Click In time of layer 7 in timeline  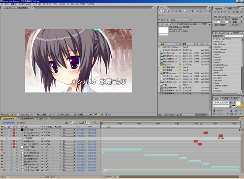pos(81,150)
